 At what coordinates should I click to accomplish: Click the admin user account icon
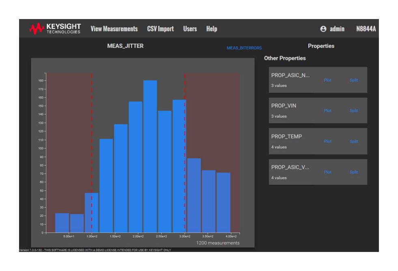coord(323,29)
